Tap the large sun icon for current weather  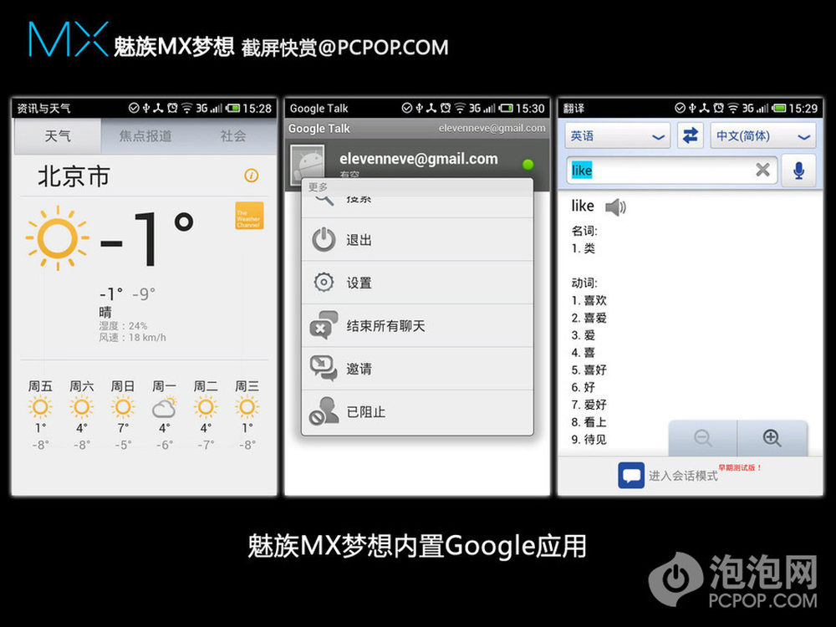(x=57, y=237)
